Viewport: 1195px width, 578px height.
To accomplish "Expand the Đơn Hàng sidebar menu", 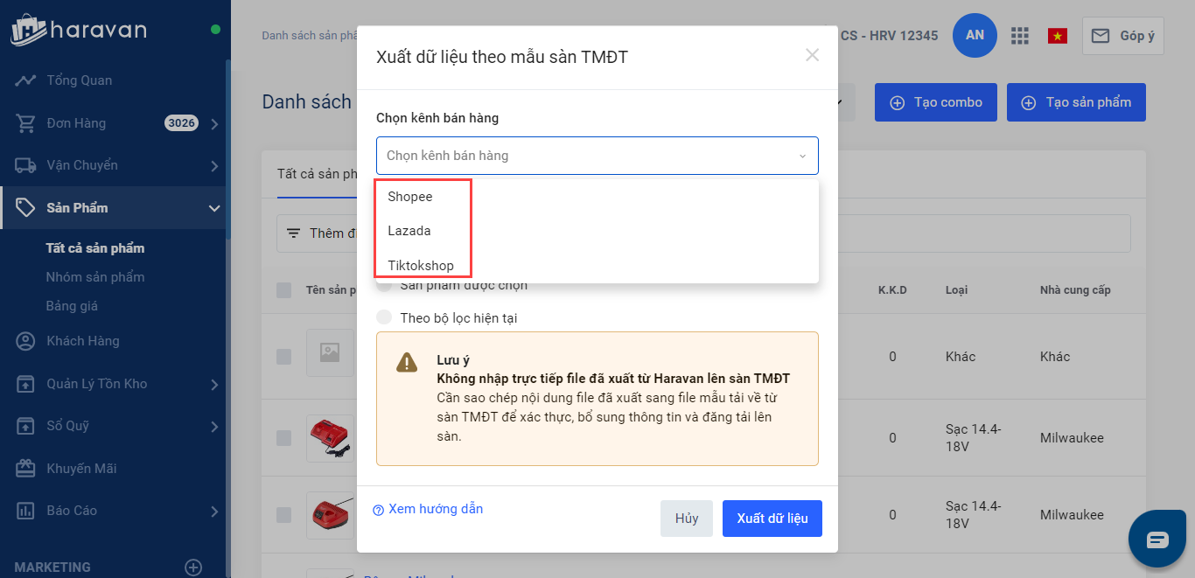I will click(213, 123).
